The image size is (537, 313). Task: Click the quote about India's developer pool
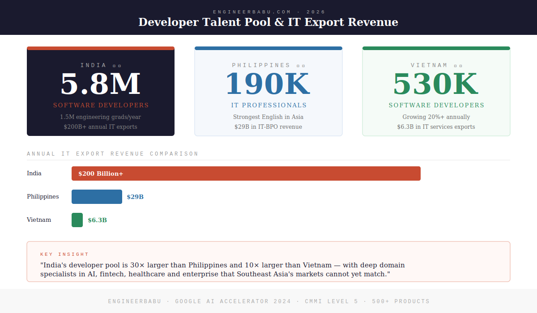click(222, 270)
